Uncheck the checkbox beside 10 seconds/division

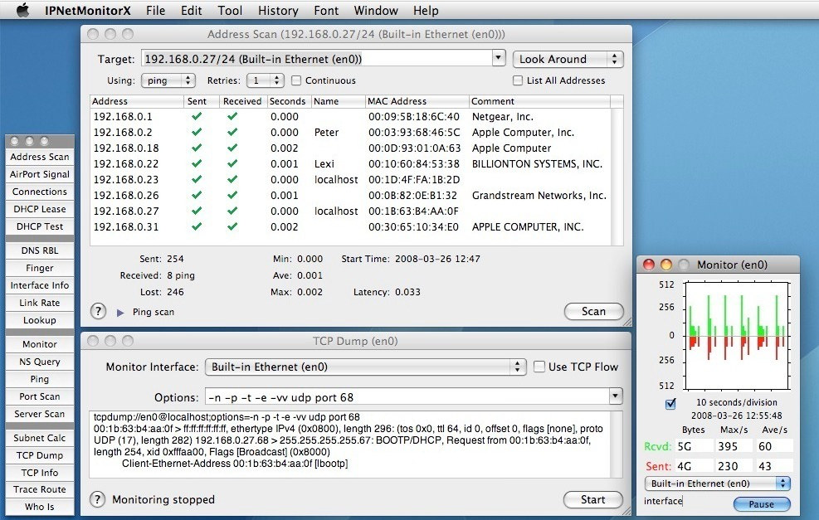pos(670,404)
